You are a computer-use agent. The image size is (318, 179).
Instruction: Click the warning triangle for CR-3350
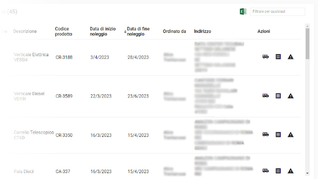click(291, 135)
